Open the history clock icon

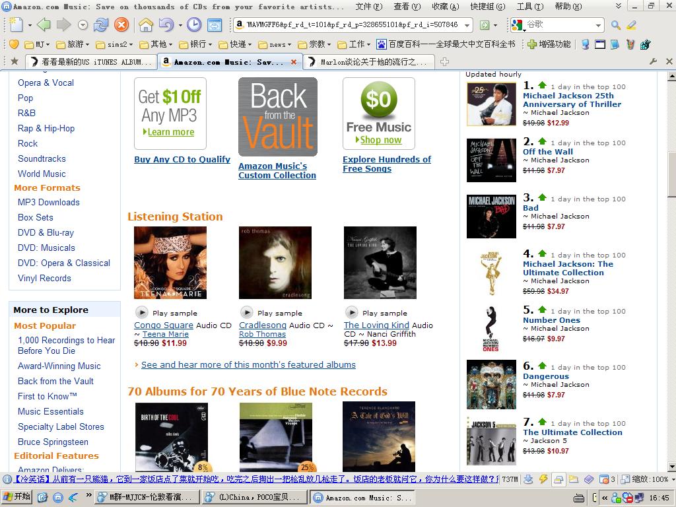pos(194,24)
